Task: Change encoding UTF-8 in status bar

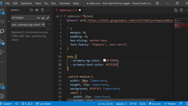Action: [133, 104]
